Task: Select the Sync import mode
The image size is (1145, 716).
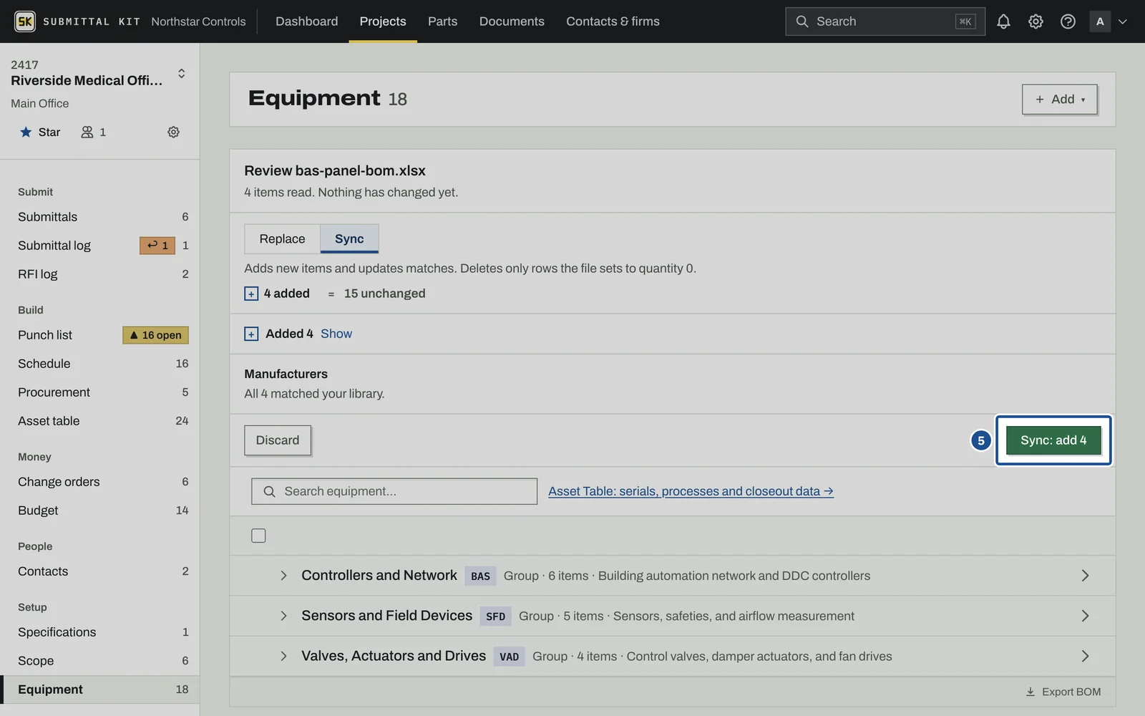Action: click(x=349, y=239)
